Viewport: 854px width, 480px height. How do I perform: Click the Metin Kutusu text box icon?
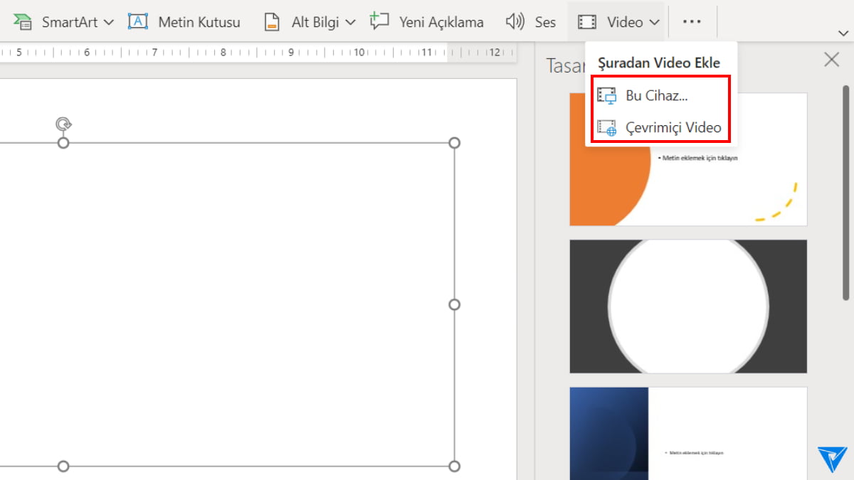[x=139, y=21]
